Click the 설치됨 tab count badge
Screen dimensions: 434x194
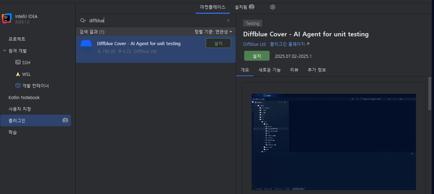coord(252,7)
